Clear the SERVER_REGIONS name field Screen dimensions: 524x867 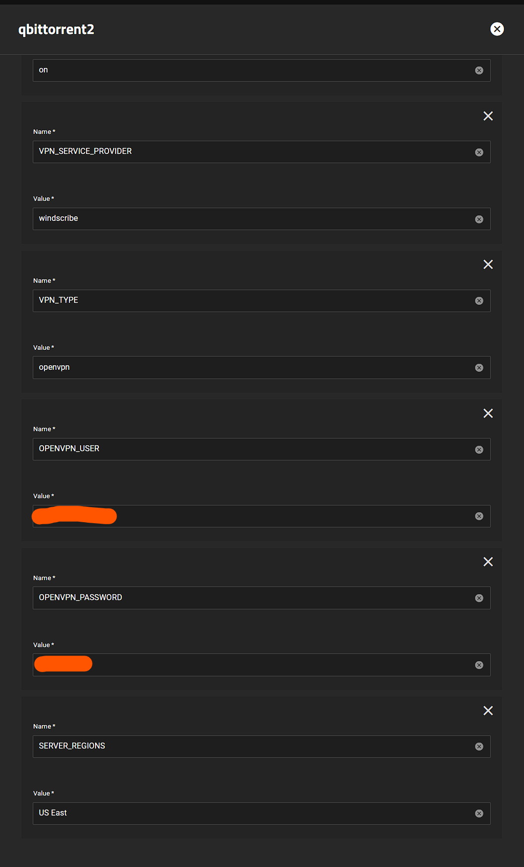(479, 747)
